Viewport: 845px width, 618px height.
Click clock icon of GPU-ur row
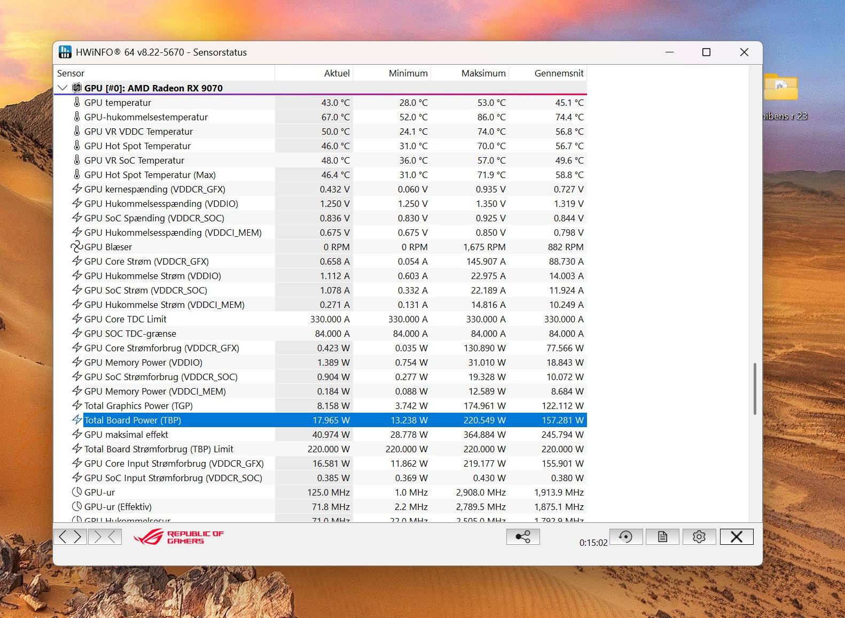click(x=77, y=492)
